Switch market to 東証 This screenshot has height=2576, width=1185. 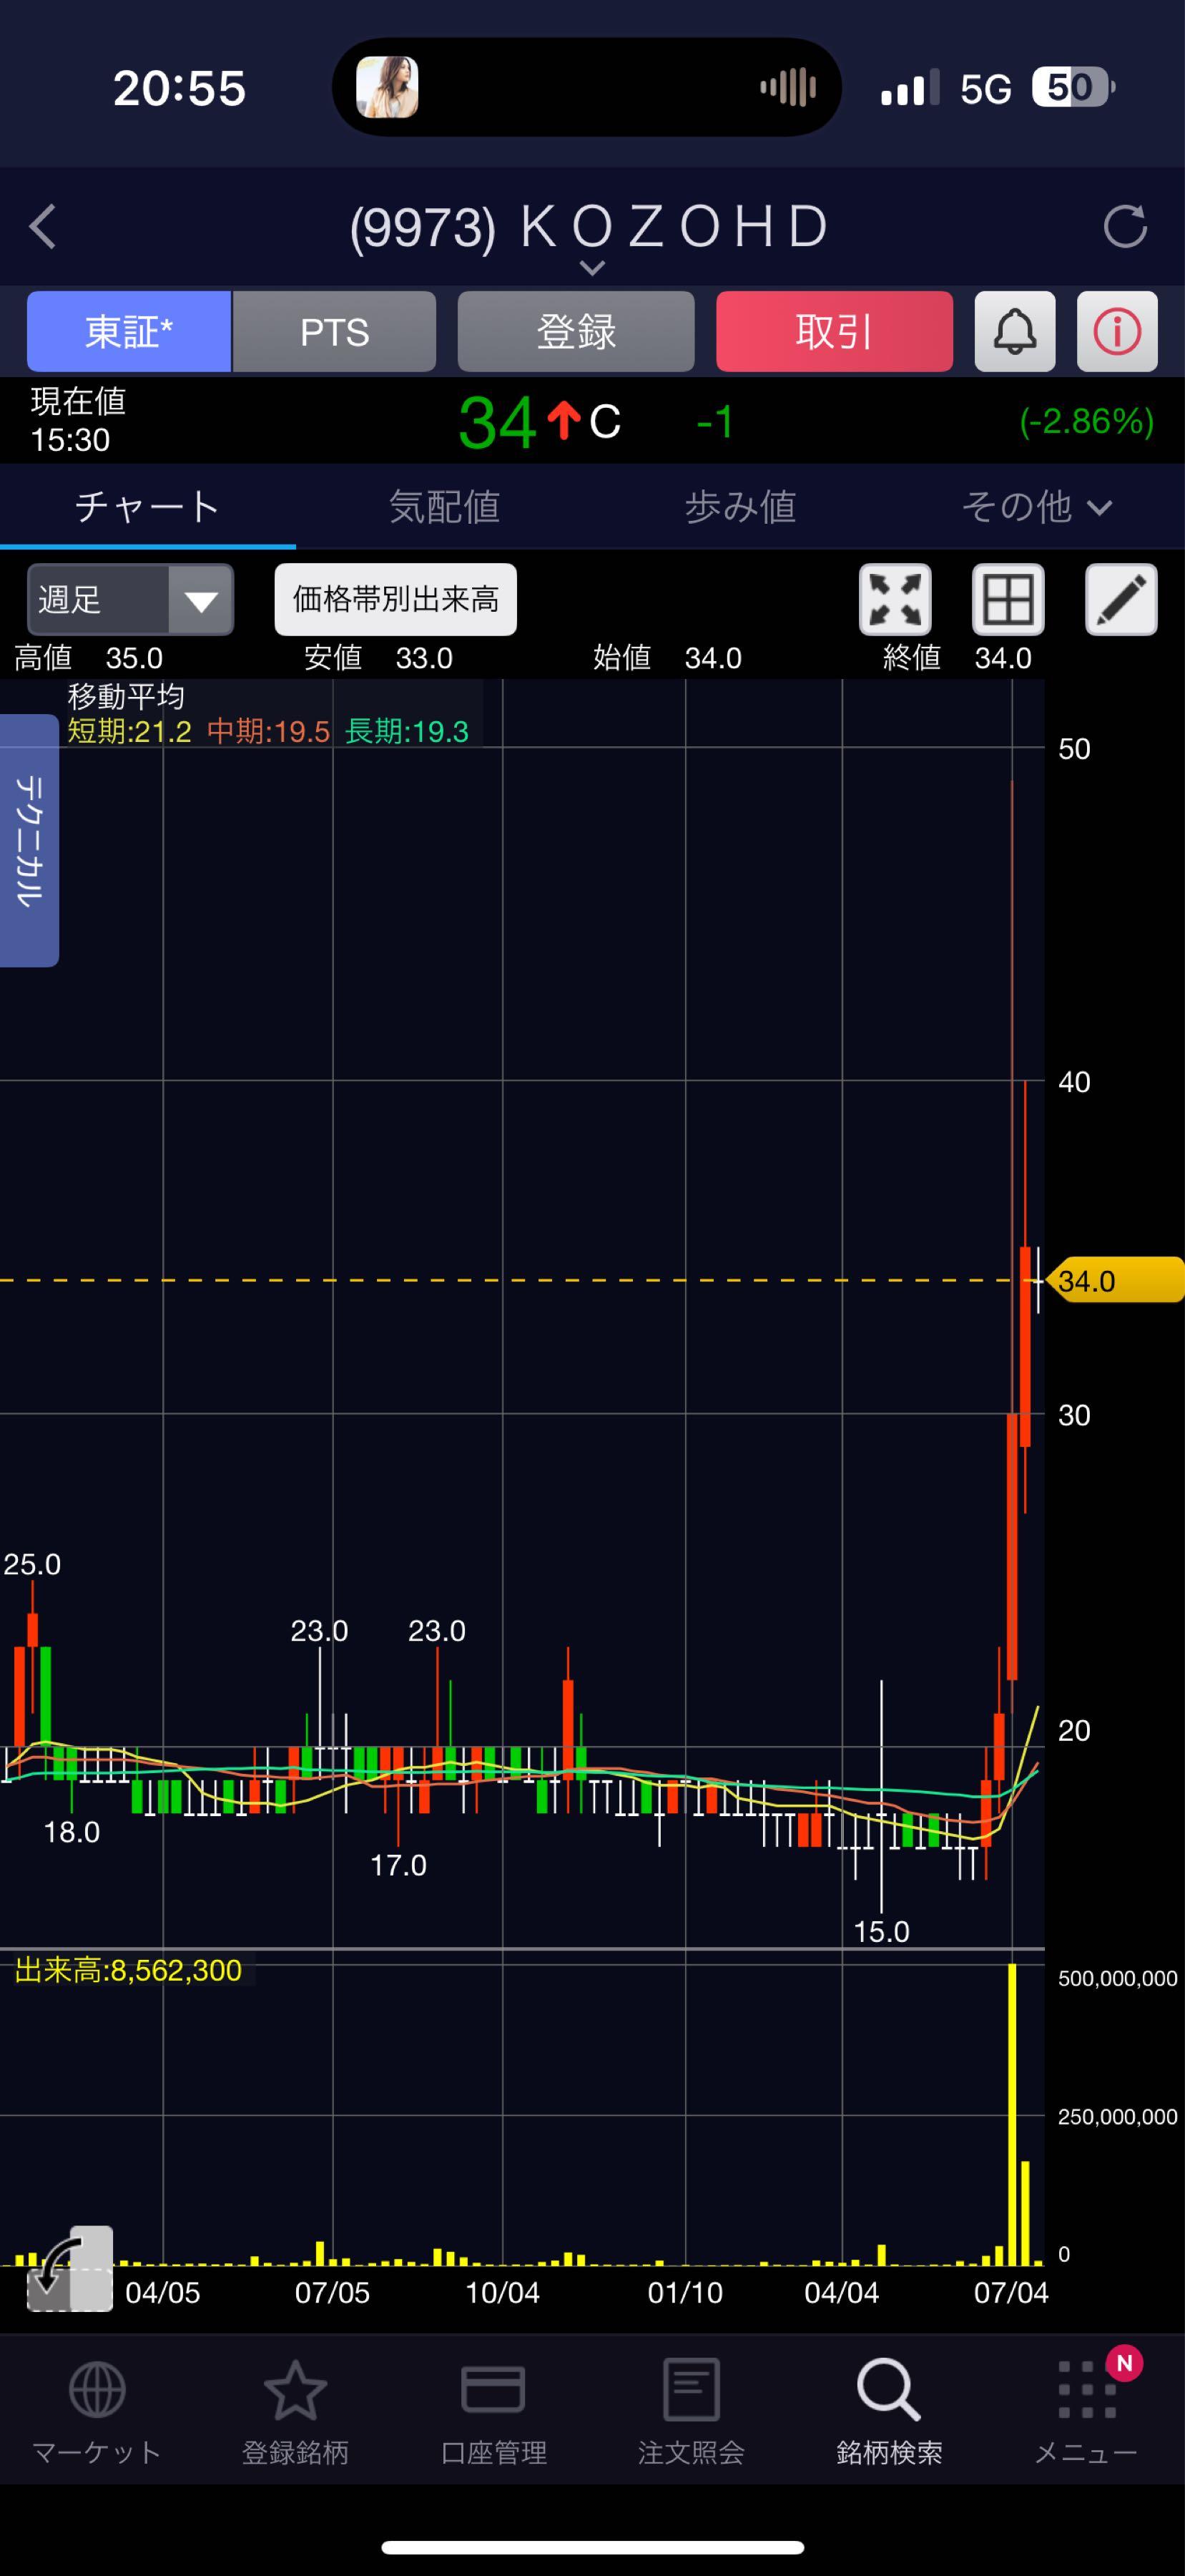coord(129,332)
